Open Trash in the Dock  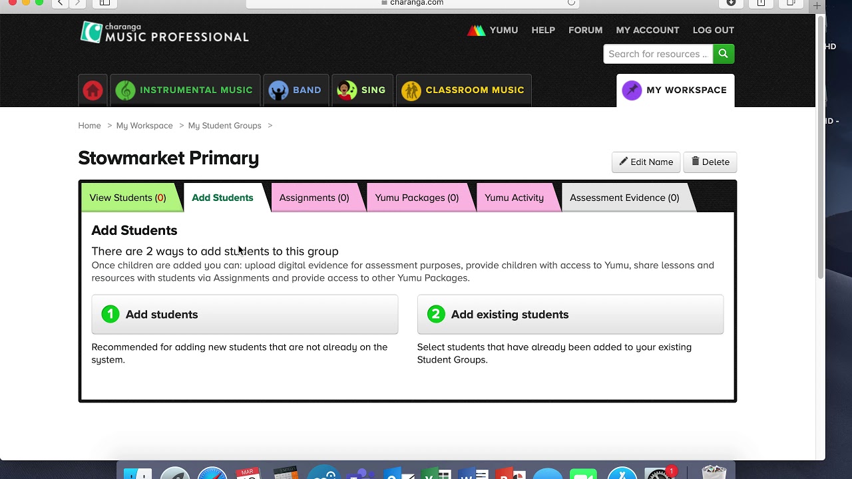pos(714,472)
